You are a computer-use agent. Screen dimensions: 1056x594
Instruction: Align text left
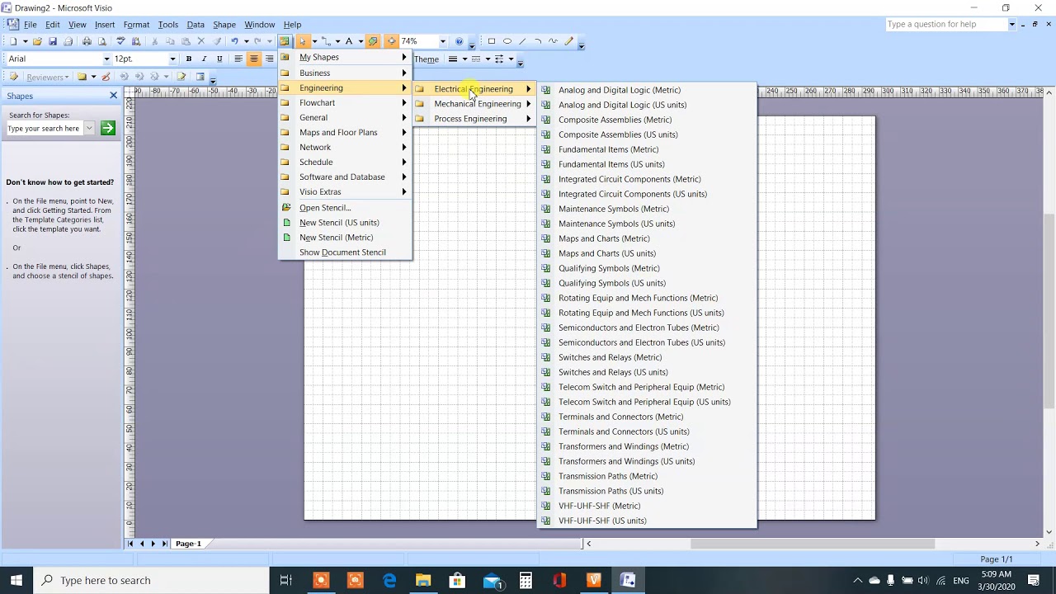238,59
